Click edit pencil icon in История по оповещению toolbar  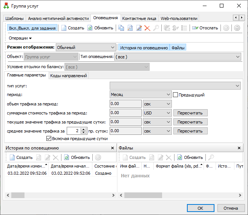click(x=47, y=157)
